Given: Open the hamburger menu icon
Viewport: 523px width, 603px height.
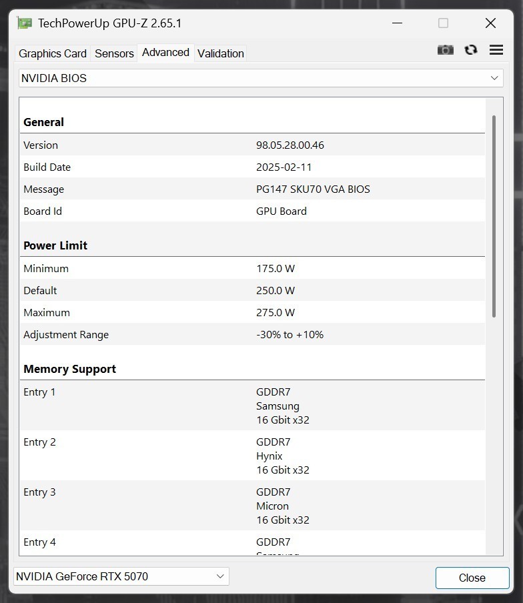Looking at the screenshot, I should [x=496, y=49].
